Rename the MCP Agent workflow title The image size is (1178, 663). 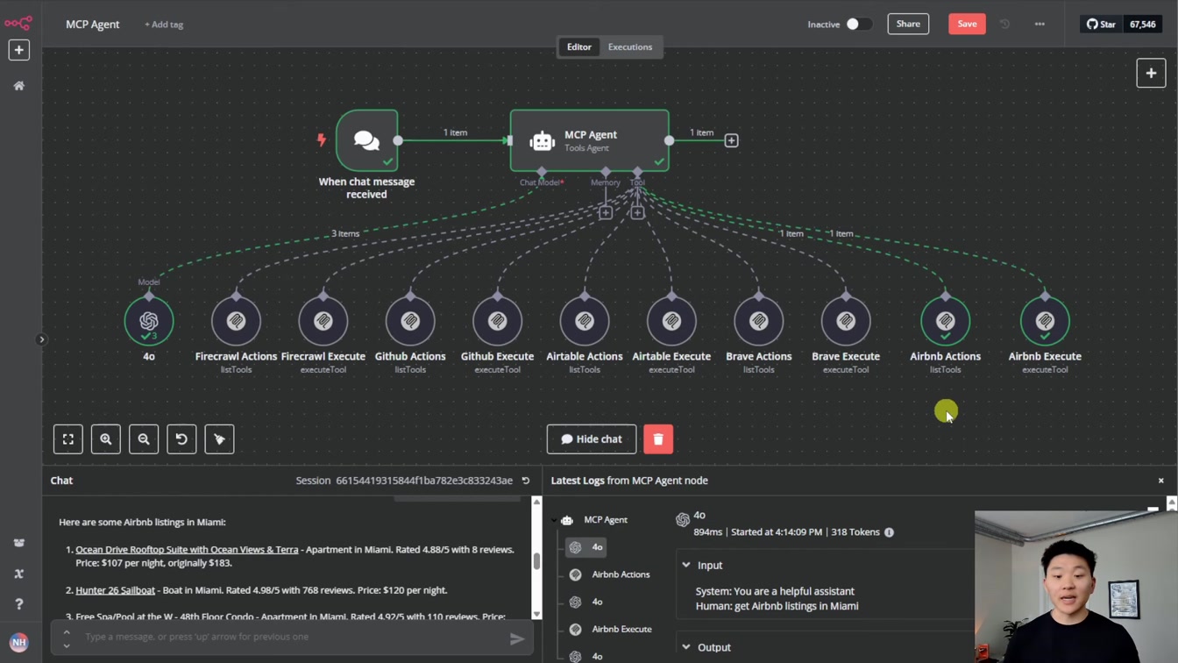[x=92, y=24]
